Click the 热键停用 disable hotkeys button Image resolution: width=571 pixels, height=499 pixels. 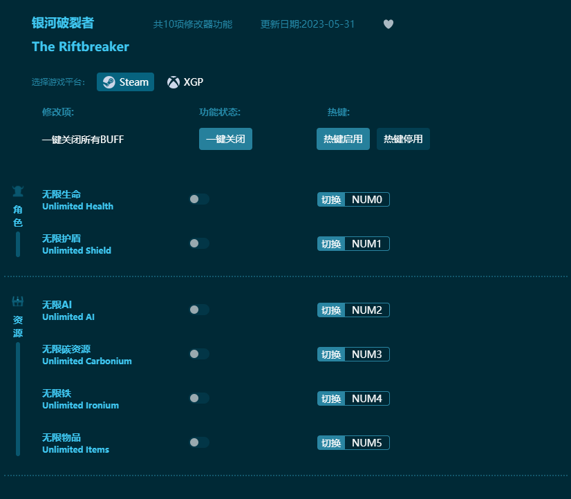tap(403, 139)
